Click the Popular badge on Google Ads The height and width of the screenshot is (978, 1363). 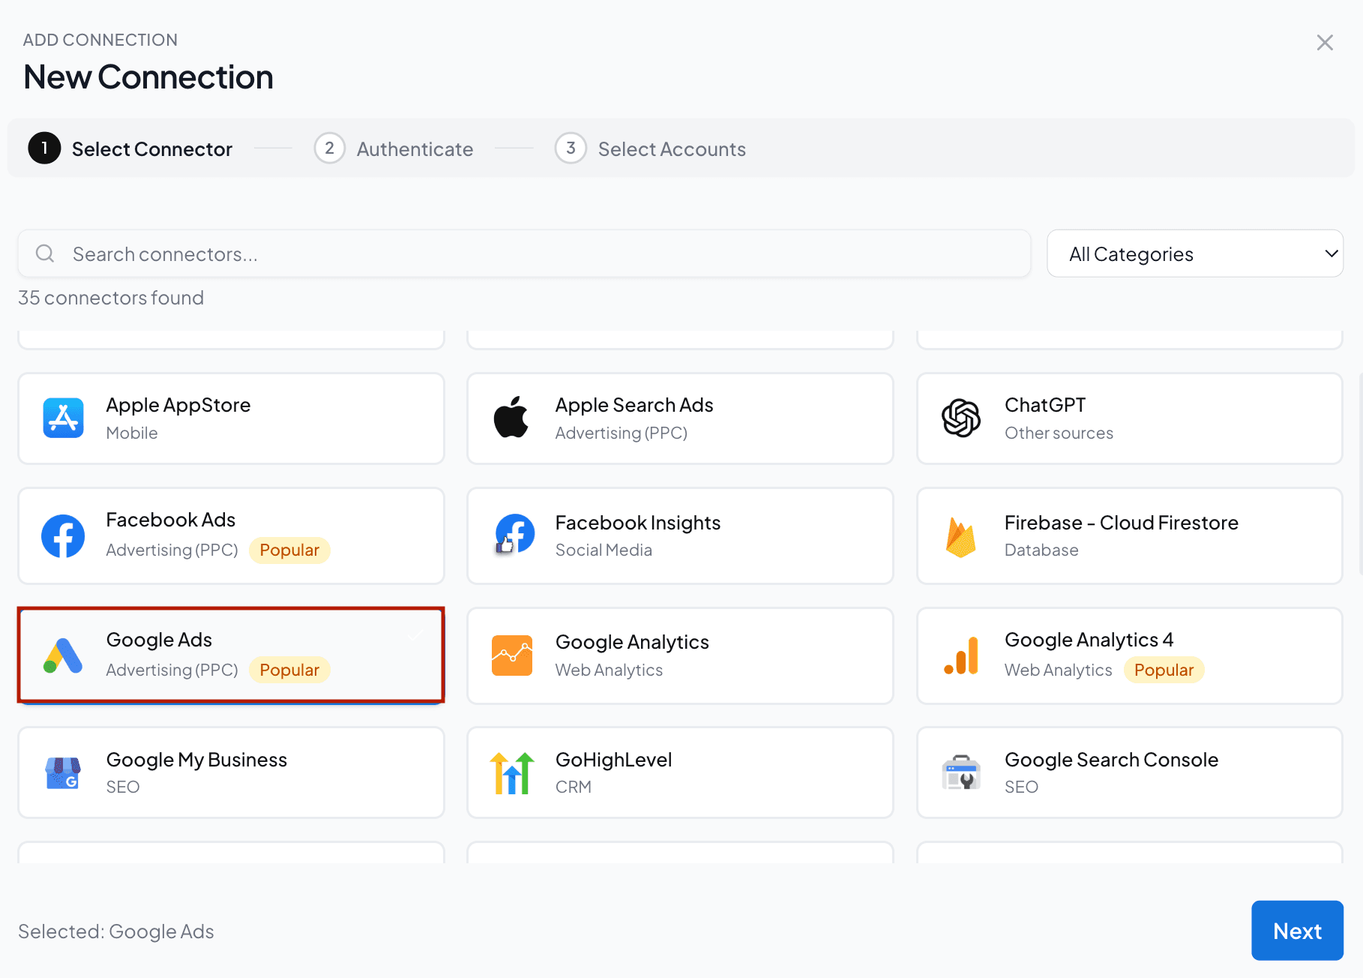click(289, 670)
